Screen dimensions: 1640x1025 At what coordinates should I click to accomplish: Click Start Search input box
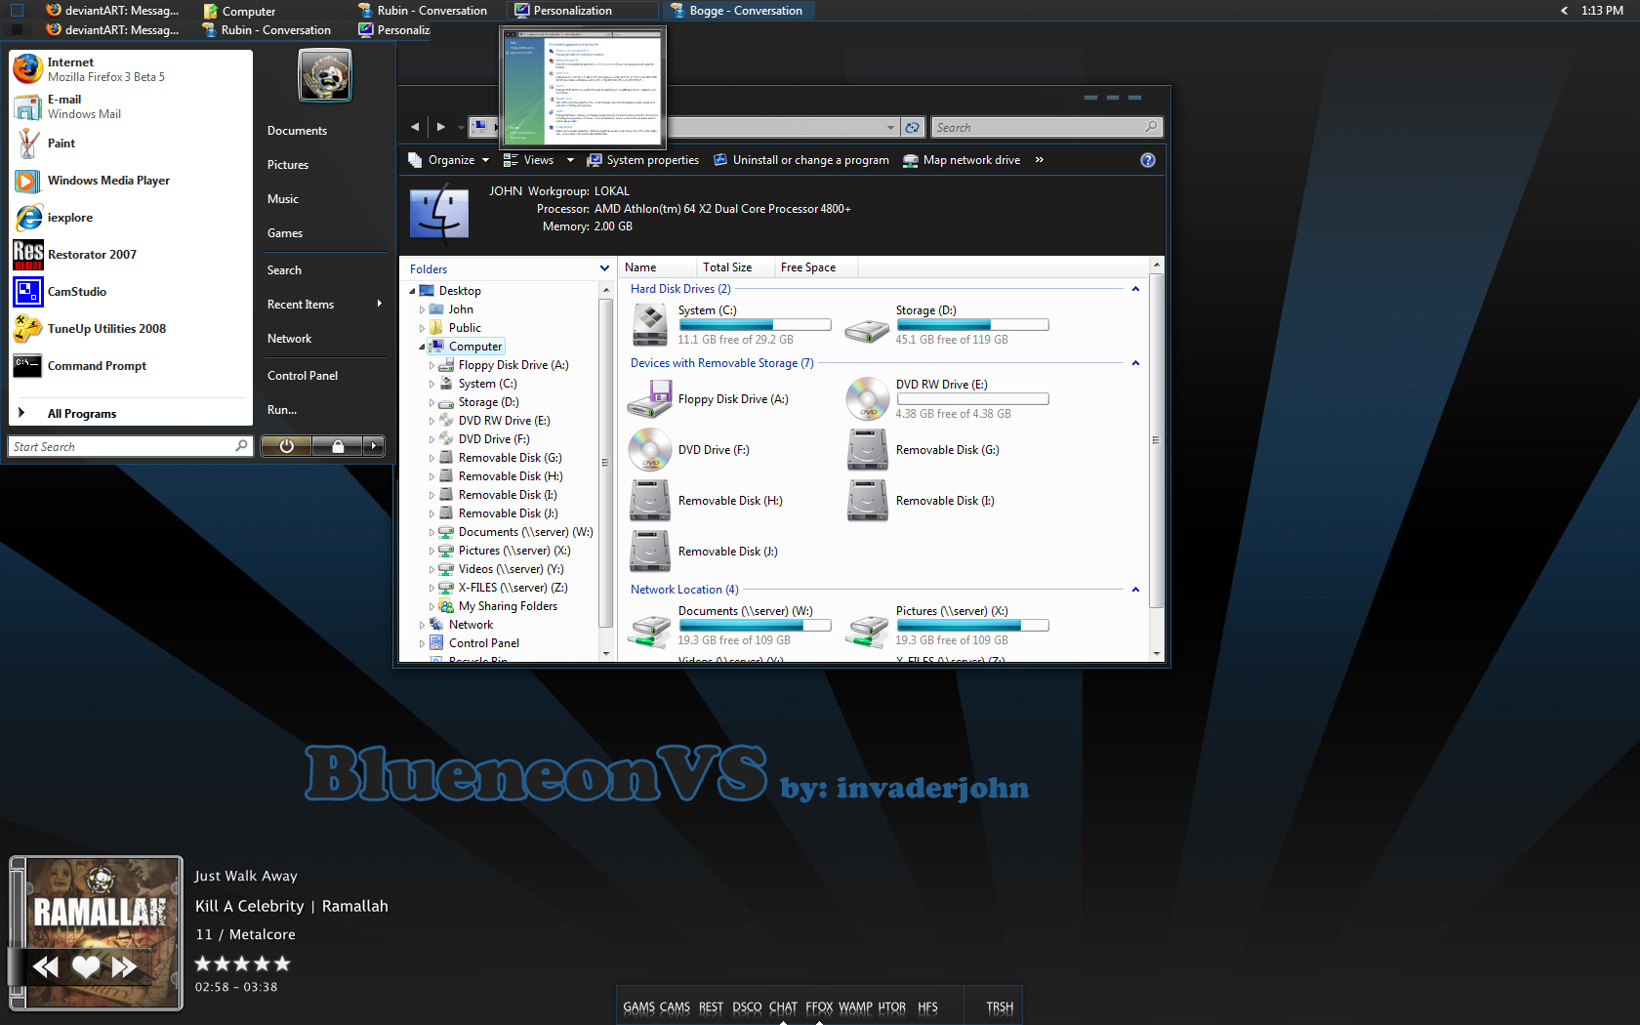point(131,446)
